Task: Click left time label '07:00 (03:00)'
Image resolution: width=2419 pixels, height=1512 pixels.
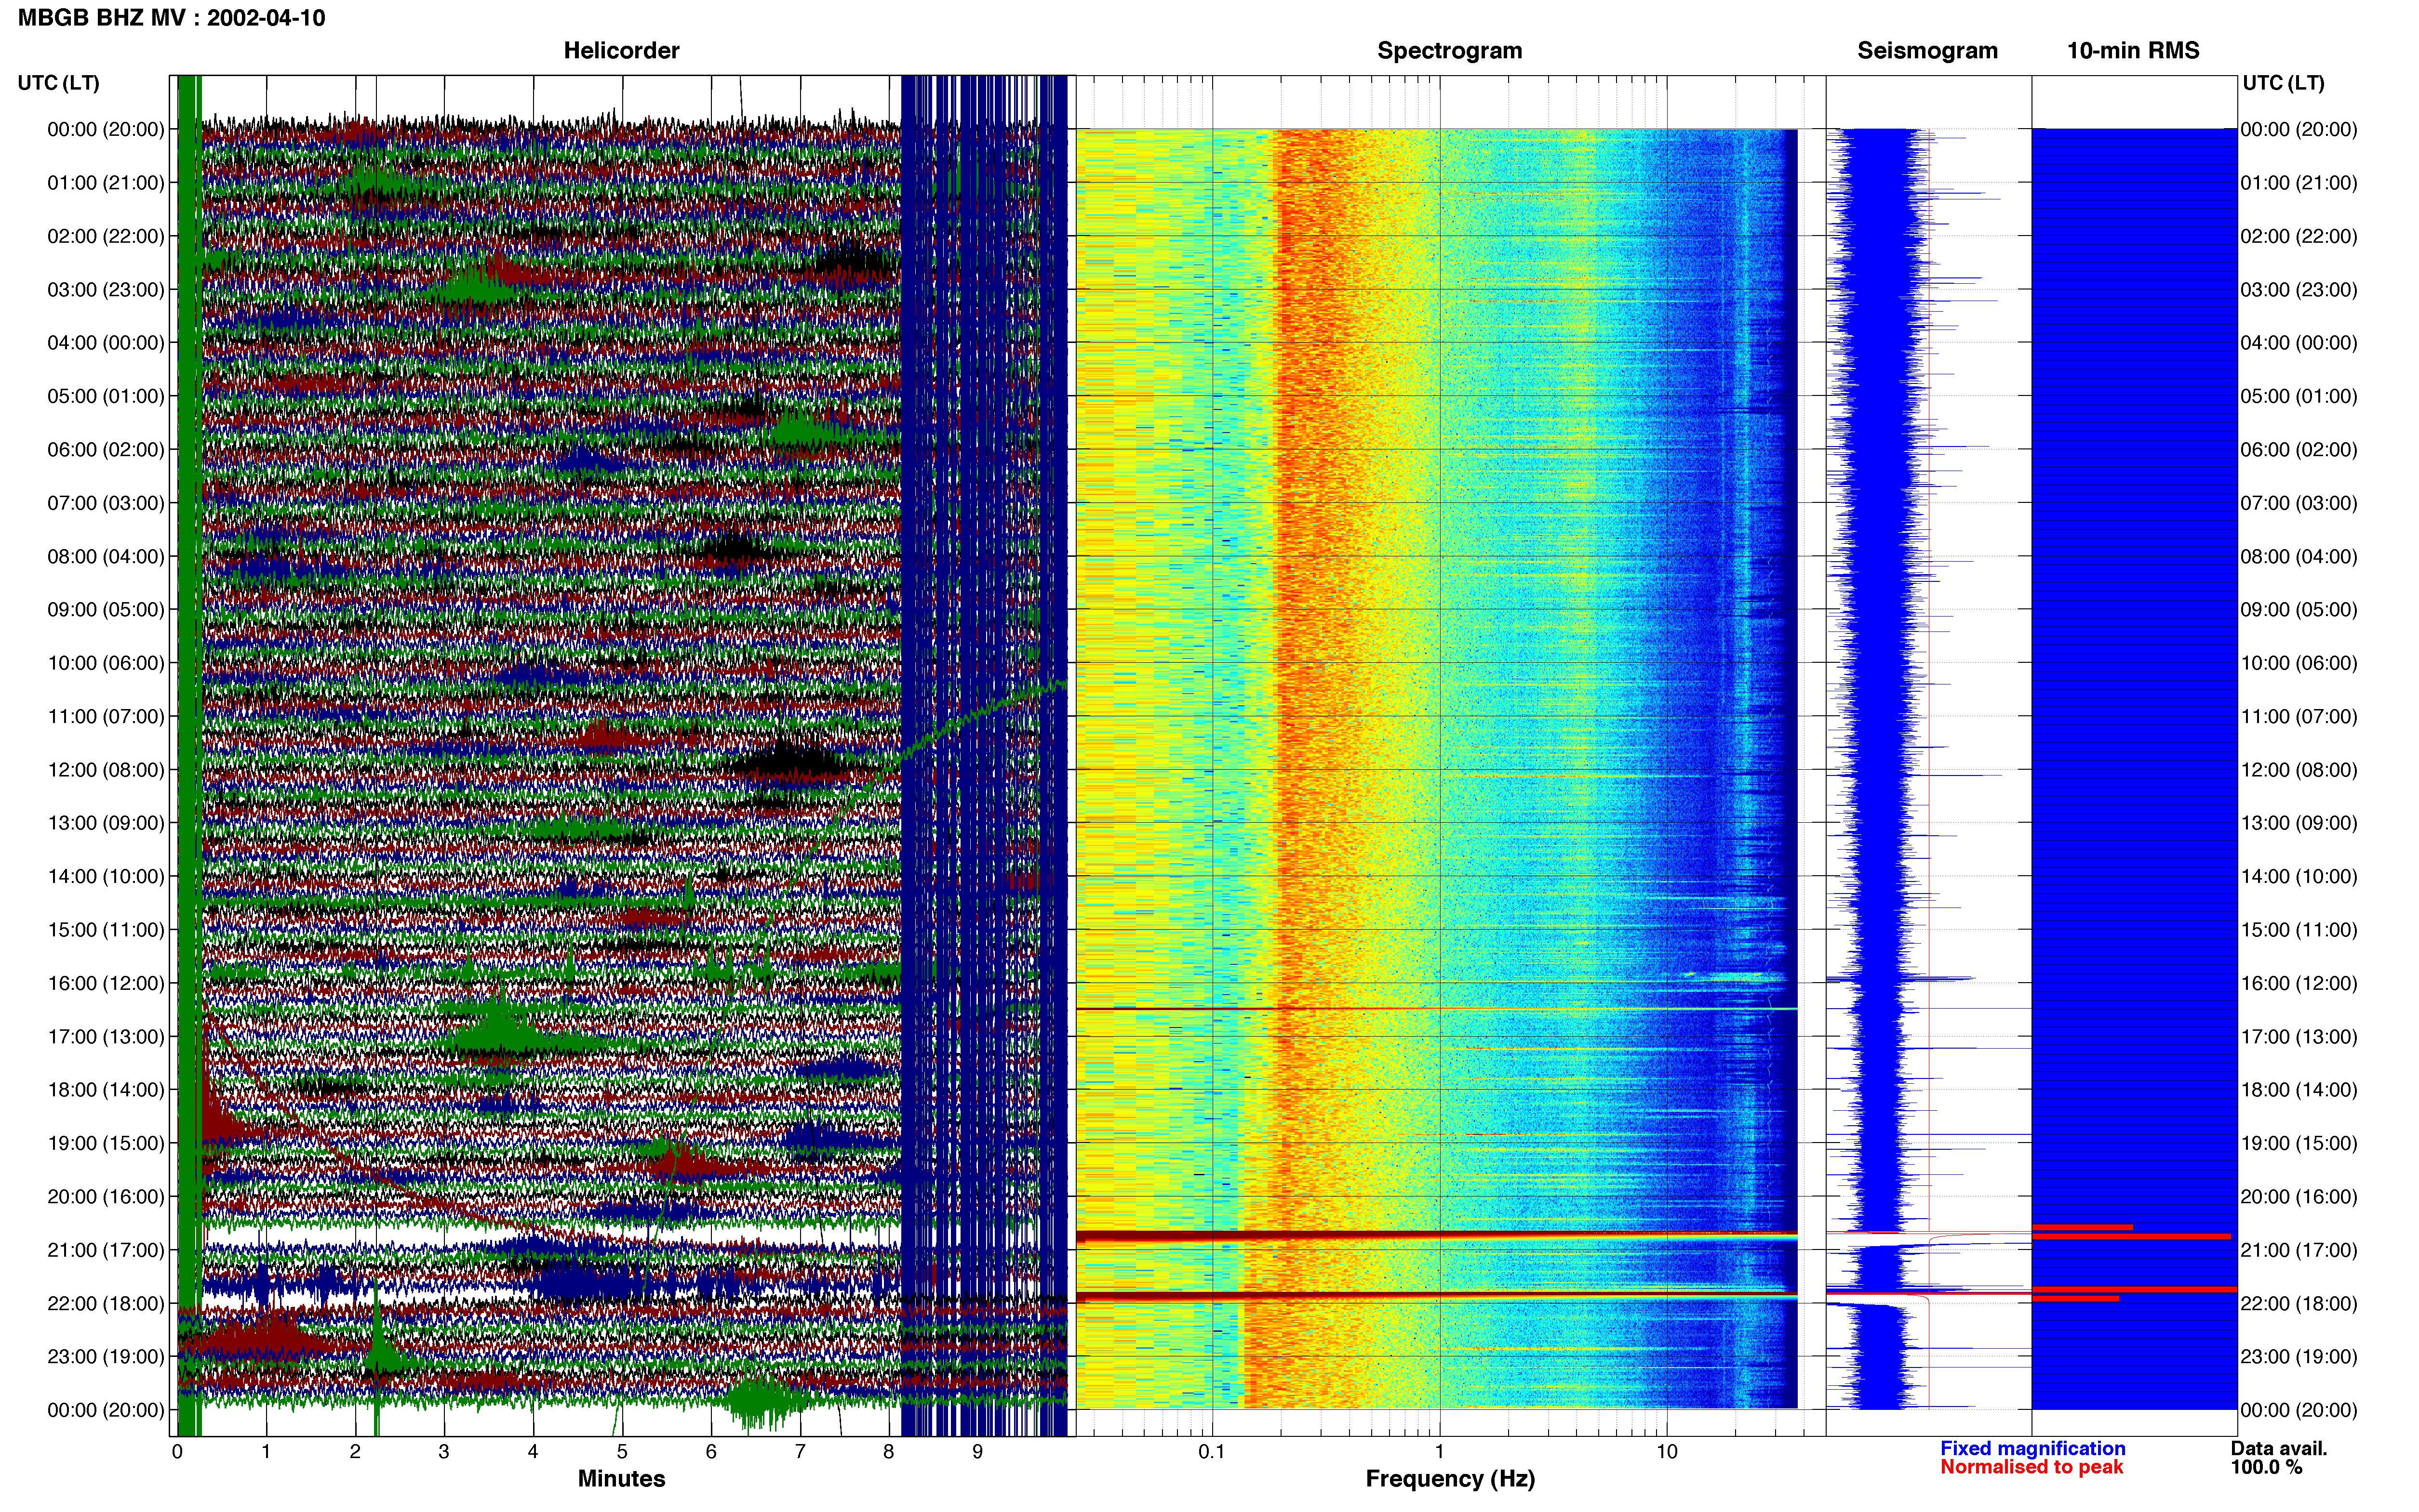Action: tap(106, 503)
